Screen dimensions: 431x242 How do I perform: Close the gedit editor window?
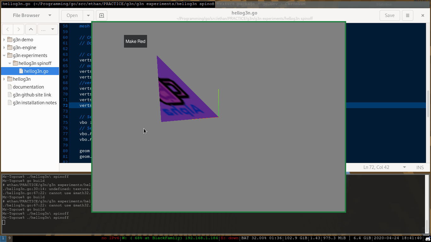point(422,15)
